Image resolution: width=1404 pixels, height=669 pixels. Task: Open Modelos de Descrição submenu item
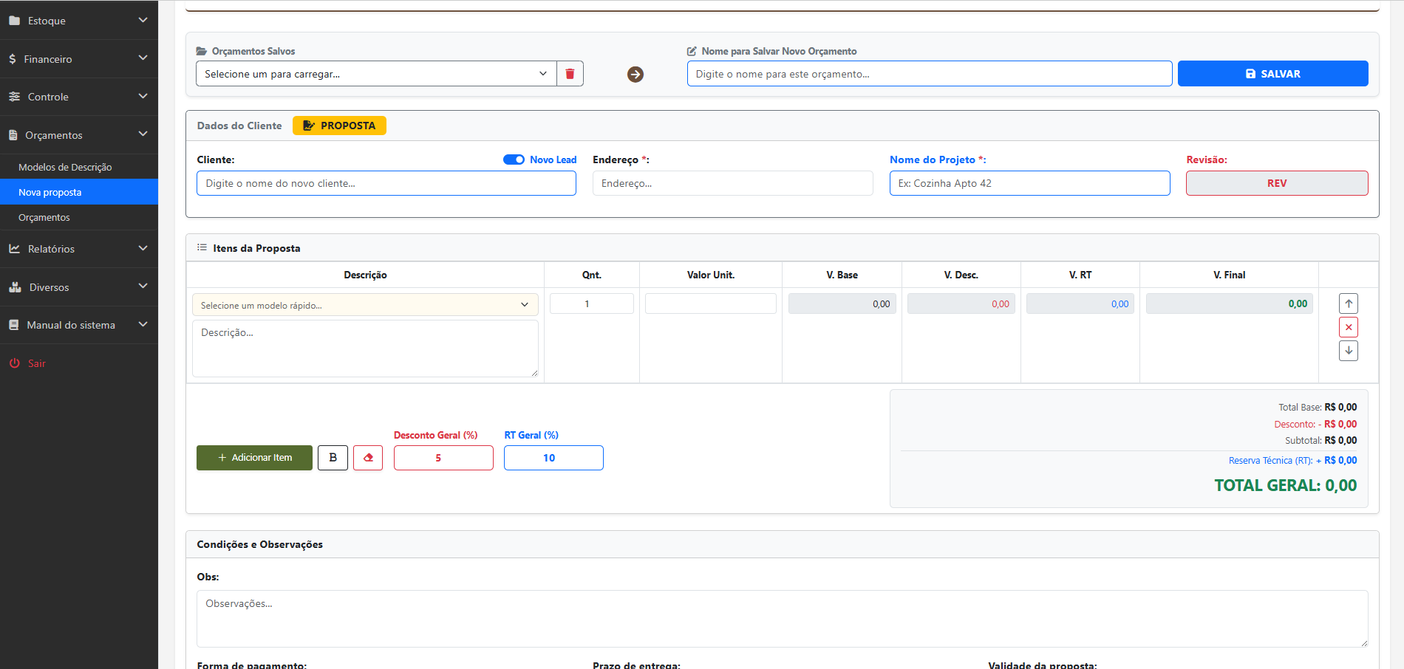[x=65, y=167]
